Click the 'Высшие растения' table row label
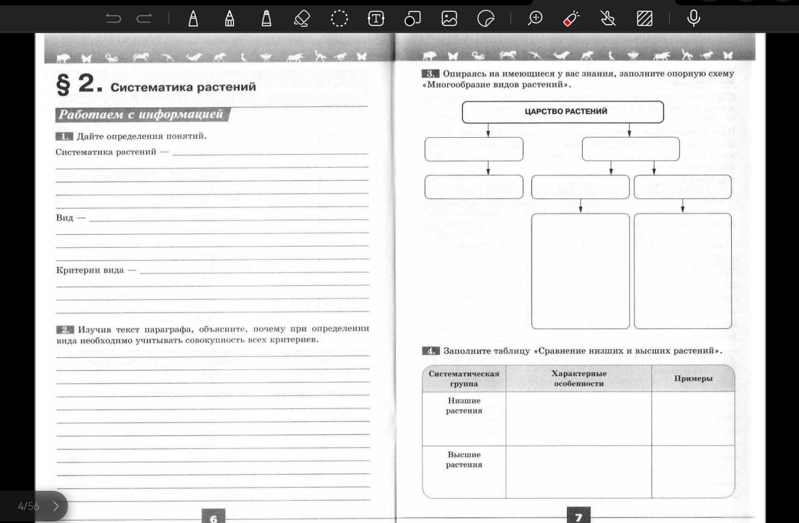Image resolution: width=799 pixels, height=523 pixels. (x=464, y=460)
